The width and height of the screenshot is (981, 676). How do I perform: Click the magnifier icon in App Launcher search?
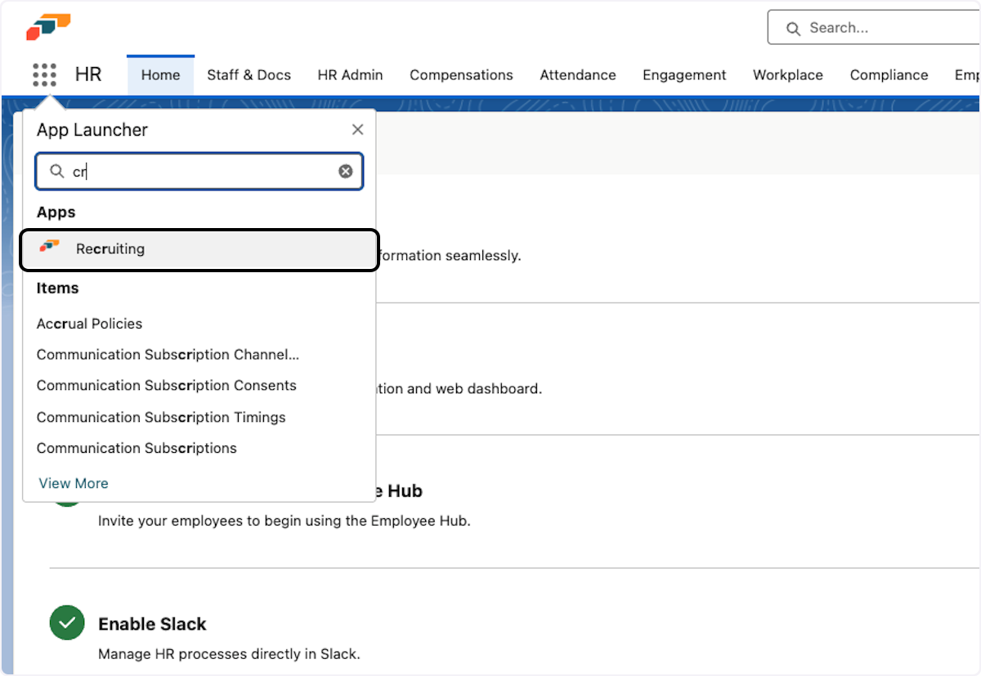[x=56, y=172]
